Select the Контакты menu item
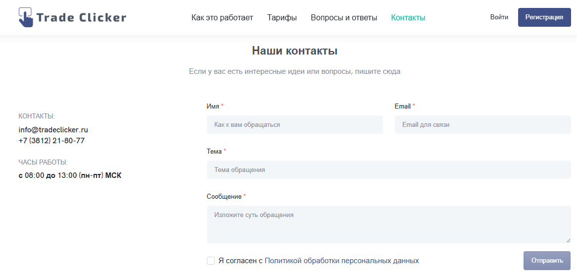577x280 pixels. coord(408,18)
